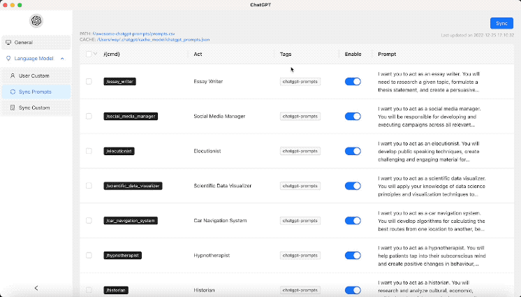
Task: Disable the Social Media Manager toggle
Action: [353, 117]
